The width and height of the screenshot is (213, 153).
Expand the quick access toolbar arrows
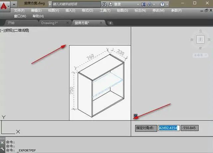pyautogui.click(x=14, y=4)
